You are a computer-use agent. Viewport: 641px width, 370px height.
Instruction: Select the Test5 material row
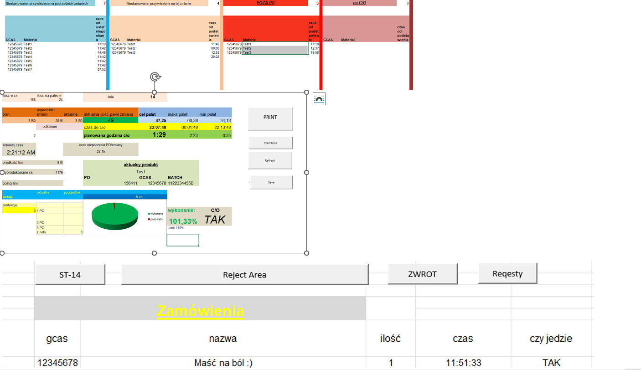[x=28, y=61]
